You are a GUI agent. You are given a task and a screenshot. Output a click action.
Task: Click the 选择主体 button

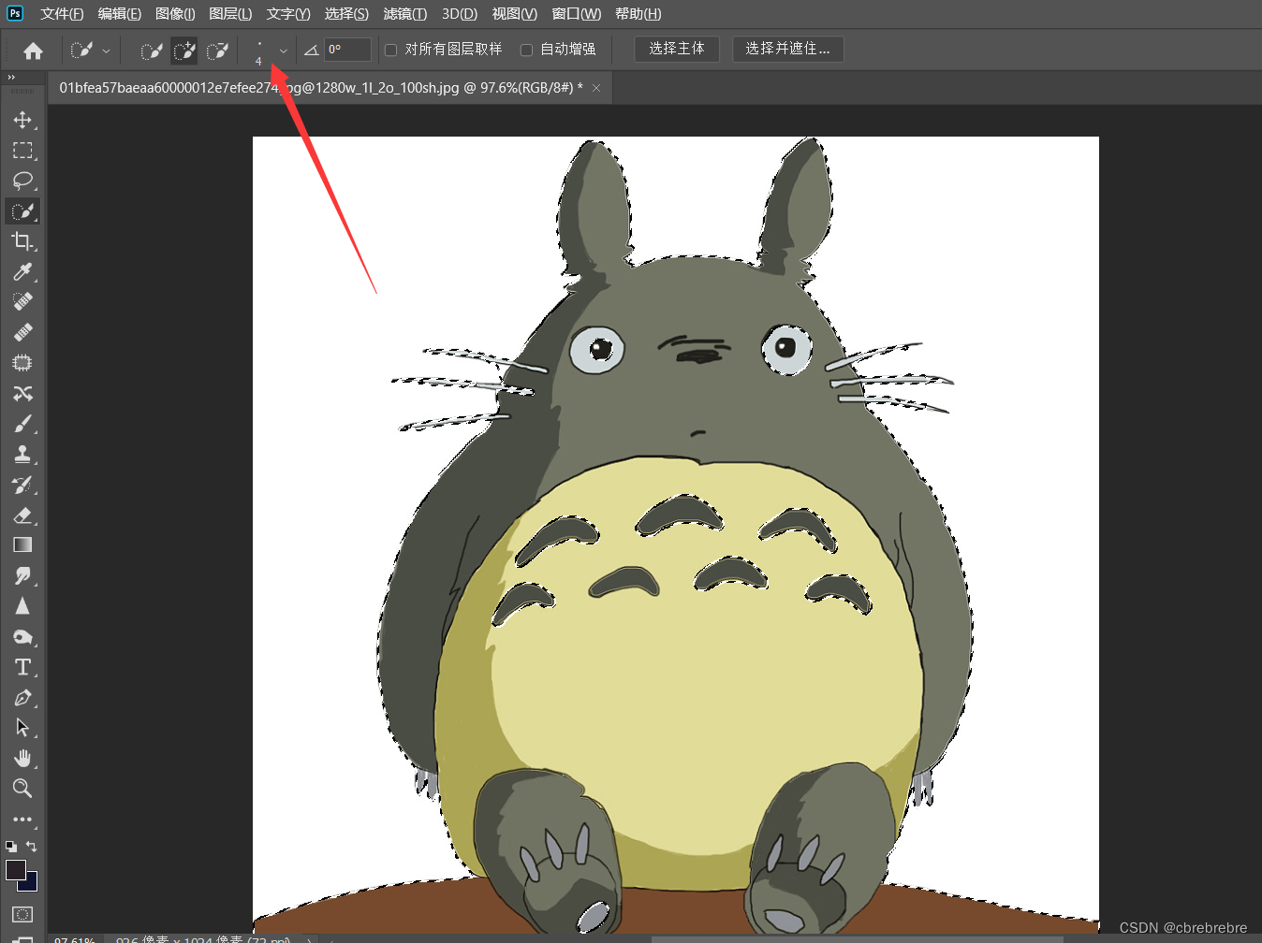[x=677, y=49]
